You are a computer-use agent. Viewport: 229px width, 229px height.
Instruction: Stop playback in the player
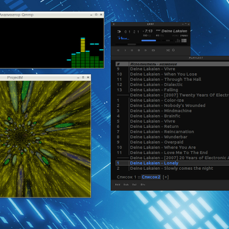click(x=139, y=50)
